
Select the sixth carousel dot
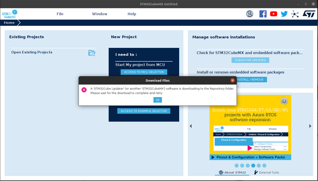[264, 166]
